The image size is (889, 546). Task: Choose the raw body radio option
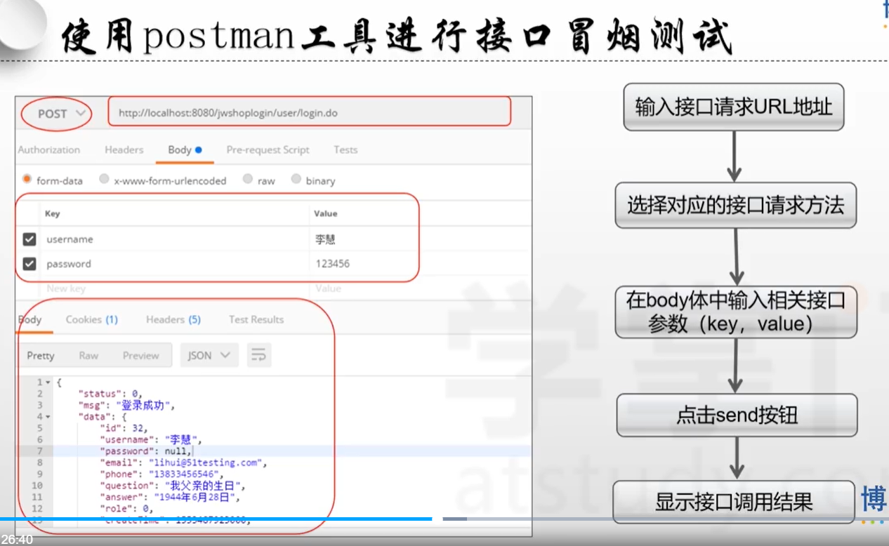pyautogui.click(x=247, y=179)
